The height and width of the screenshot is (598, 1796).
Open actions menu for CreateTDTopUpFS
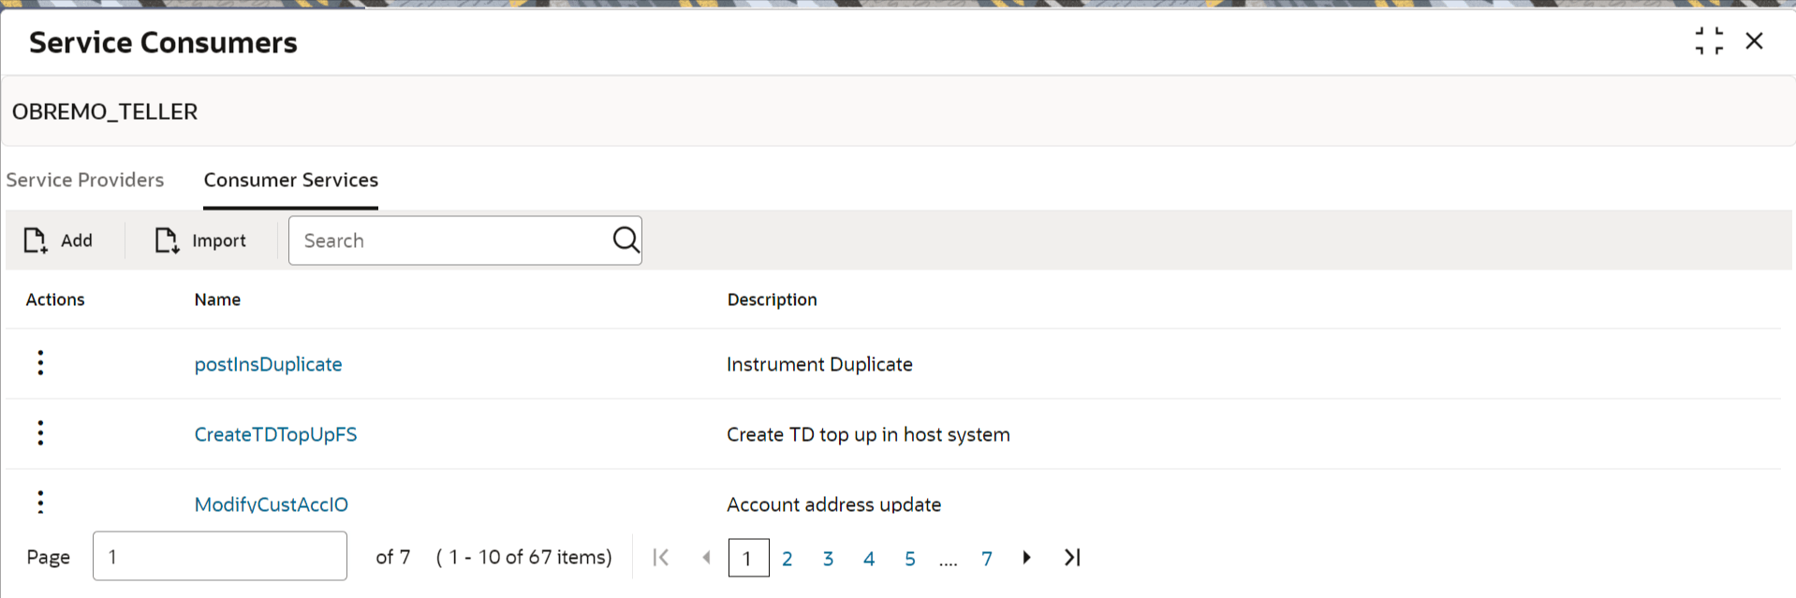(x=40, y=433)
